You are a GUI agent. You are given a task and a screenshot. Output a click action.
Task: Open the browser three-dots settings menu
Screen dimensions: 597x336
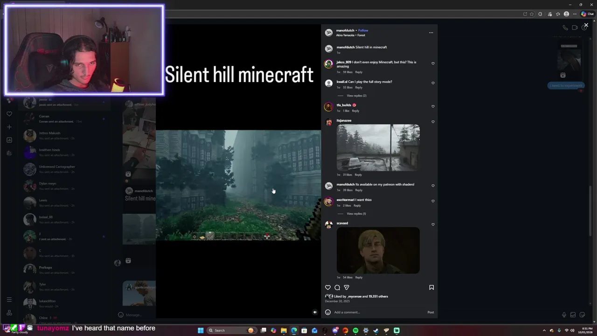coord(575,14)
